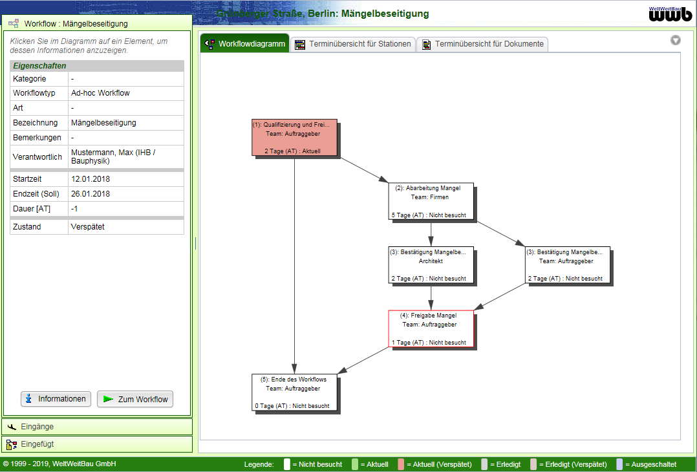Image resolution: width=697 pixels, height=472 pixels.
Task: Click the Endzeit (Soll) value 26.01.2018
Action: [x=91, y=194]
